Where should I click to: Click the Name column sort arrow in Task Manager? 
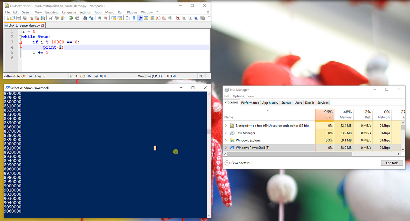268,111
